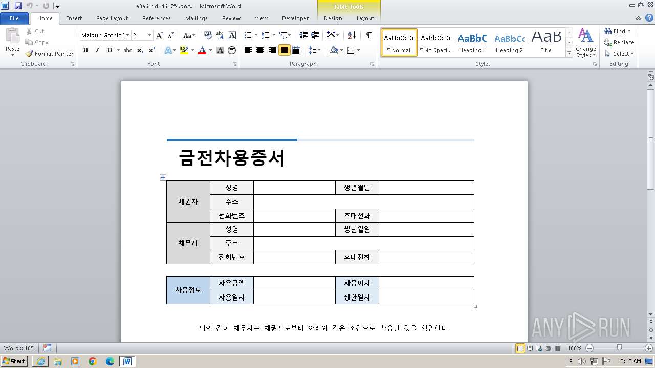This screenshot has height=368, width=655.
Task: Switch to the Insert tab
Action: point(74,18)
